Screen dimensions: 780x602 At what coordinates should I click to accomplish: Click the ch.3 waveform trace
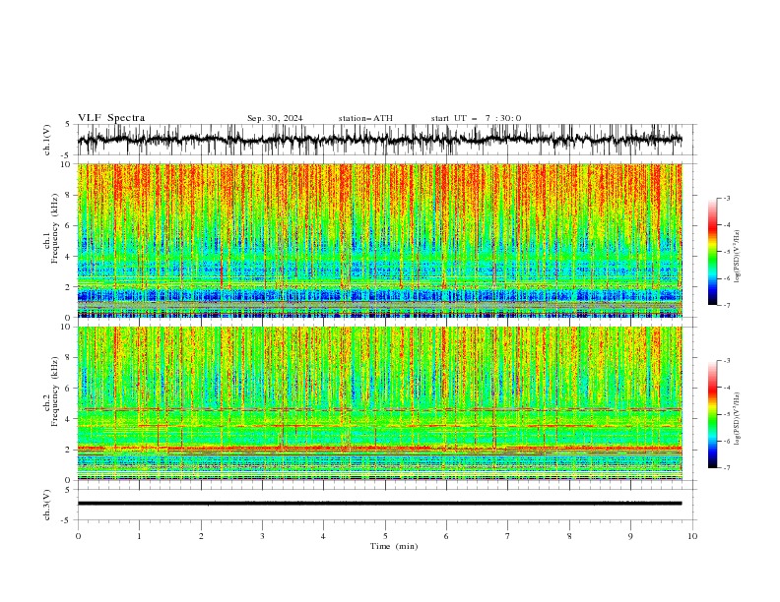pyautogui.click(x=379, y=504)
